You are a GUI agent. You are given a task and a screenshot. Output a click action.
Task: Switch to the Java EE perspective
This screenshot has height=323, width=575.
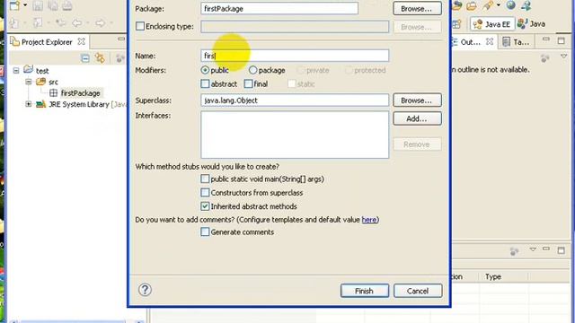pyautogui.click(x=492, y=24)
